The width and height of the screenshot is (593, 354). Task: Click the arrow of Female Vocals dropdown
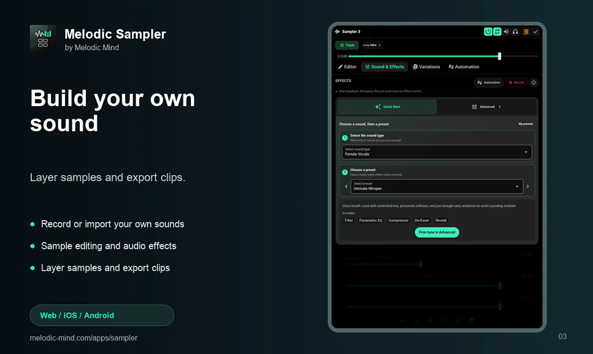pos(526,152)
